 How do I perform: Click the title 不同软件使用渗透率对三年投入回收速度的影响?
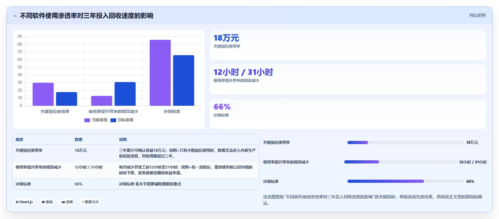tap(86, 16)
